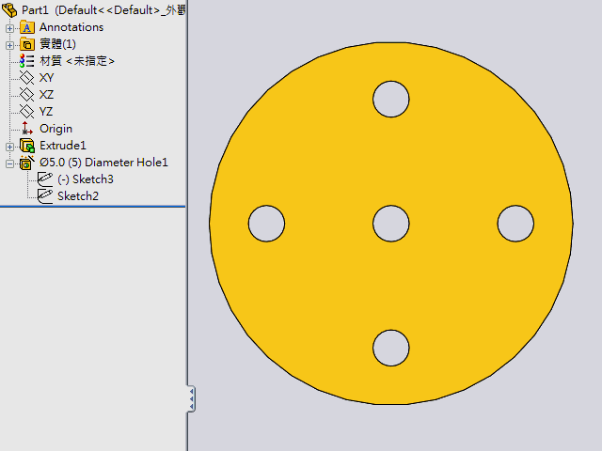Viewport: 602px width, 451px height.
Task: Select Part1 (Default) root label
Action: point(103,10)
